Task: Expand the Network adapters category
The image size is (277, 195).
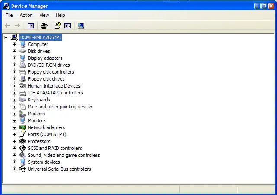Action: 14,127
